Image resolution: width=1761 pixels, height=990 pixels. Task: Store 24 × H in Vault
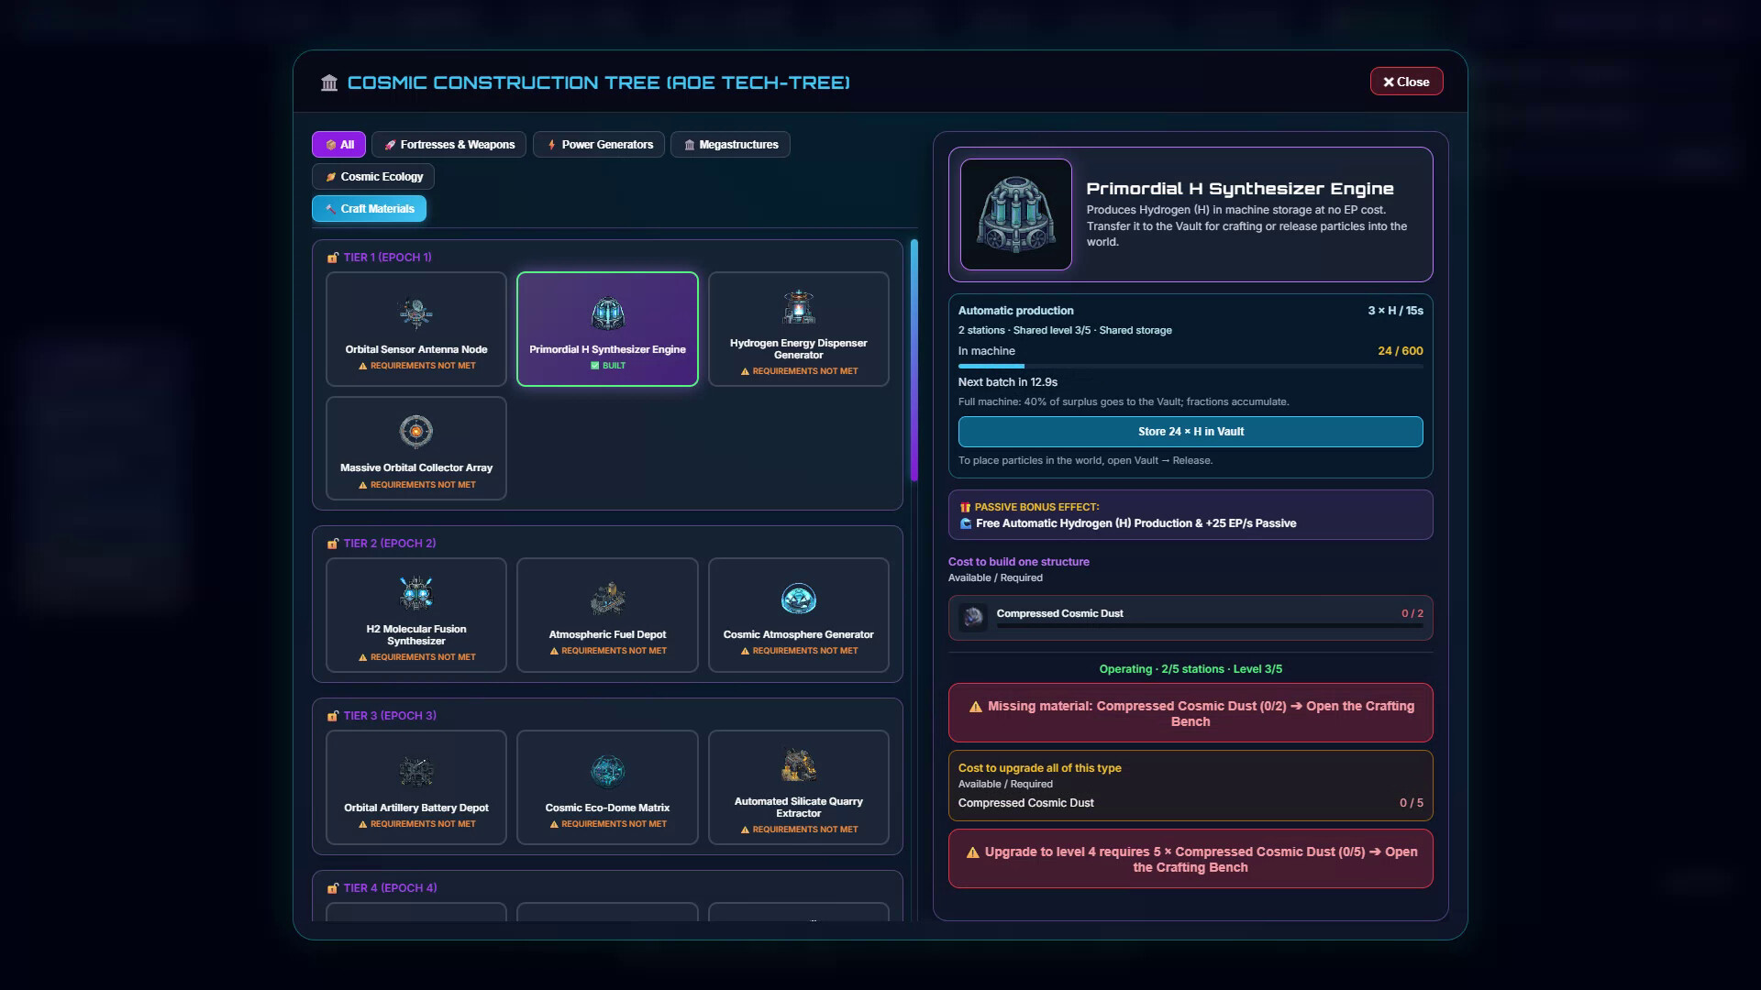tap(1191, 432)
